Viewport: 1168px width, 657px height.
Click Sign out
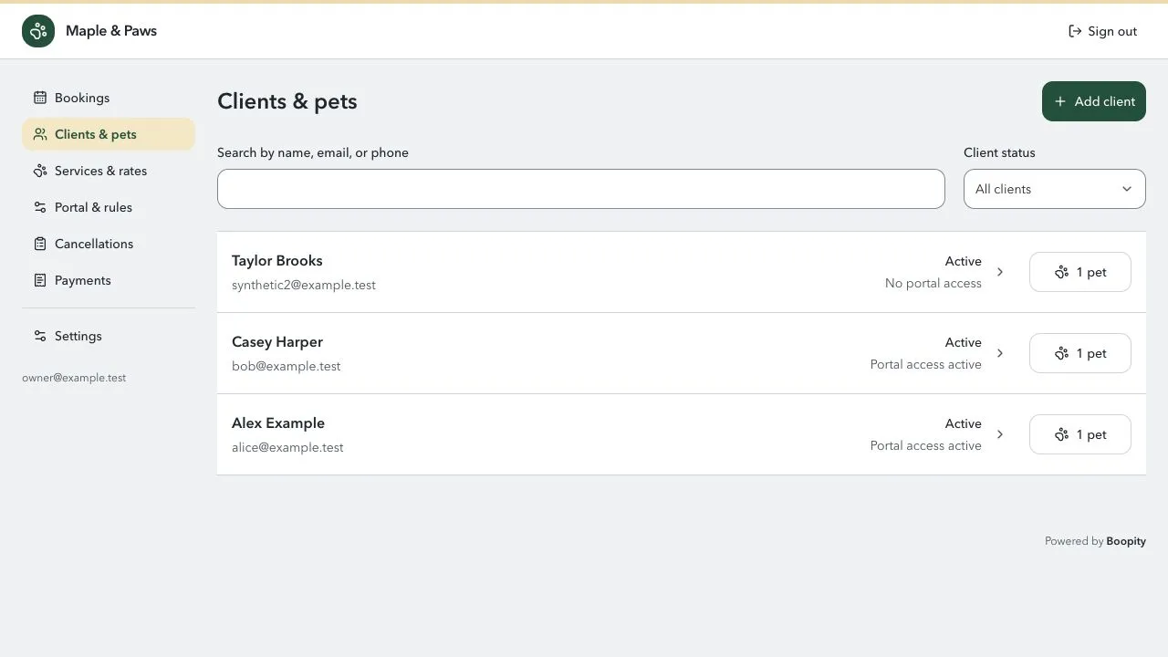(x=1102, y=31)
